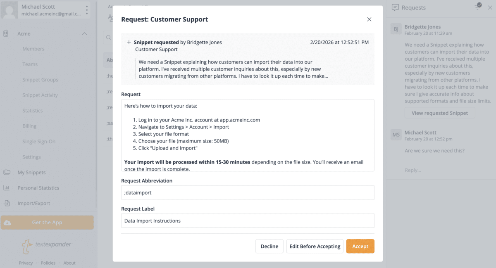496x268 pixels.
Task: Click View requested Snippet button
Action: coord(440,113)
